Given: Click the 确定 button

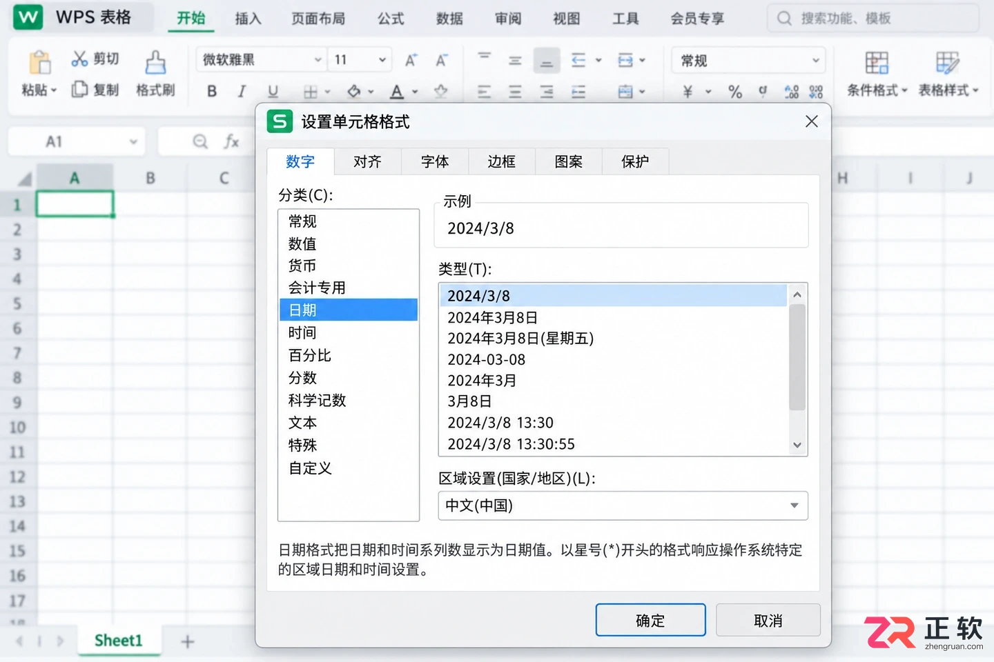Looking at the screenshot, I should (x=650, y=620).
